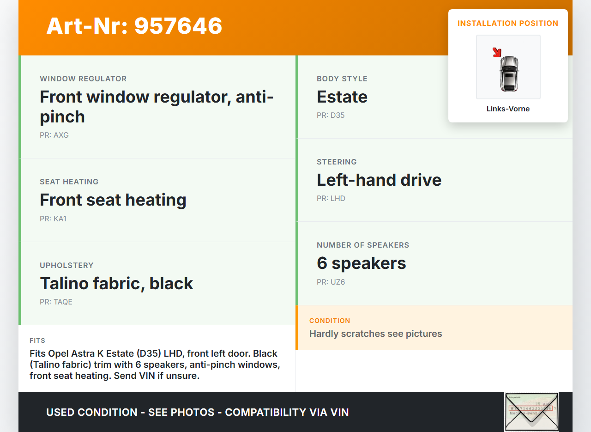591x432 pixels.
Task: Select the PR: D35 code
Action: 331,116
